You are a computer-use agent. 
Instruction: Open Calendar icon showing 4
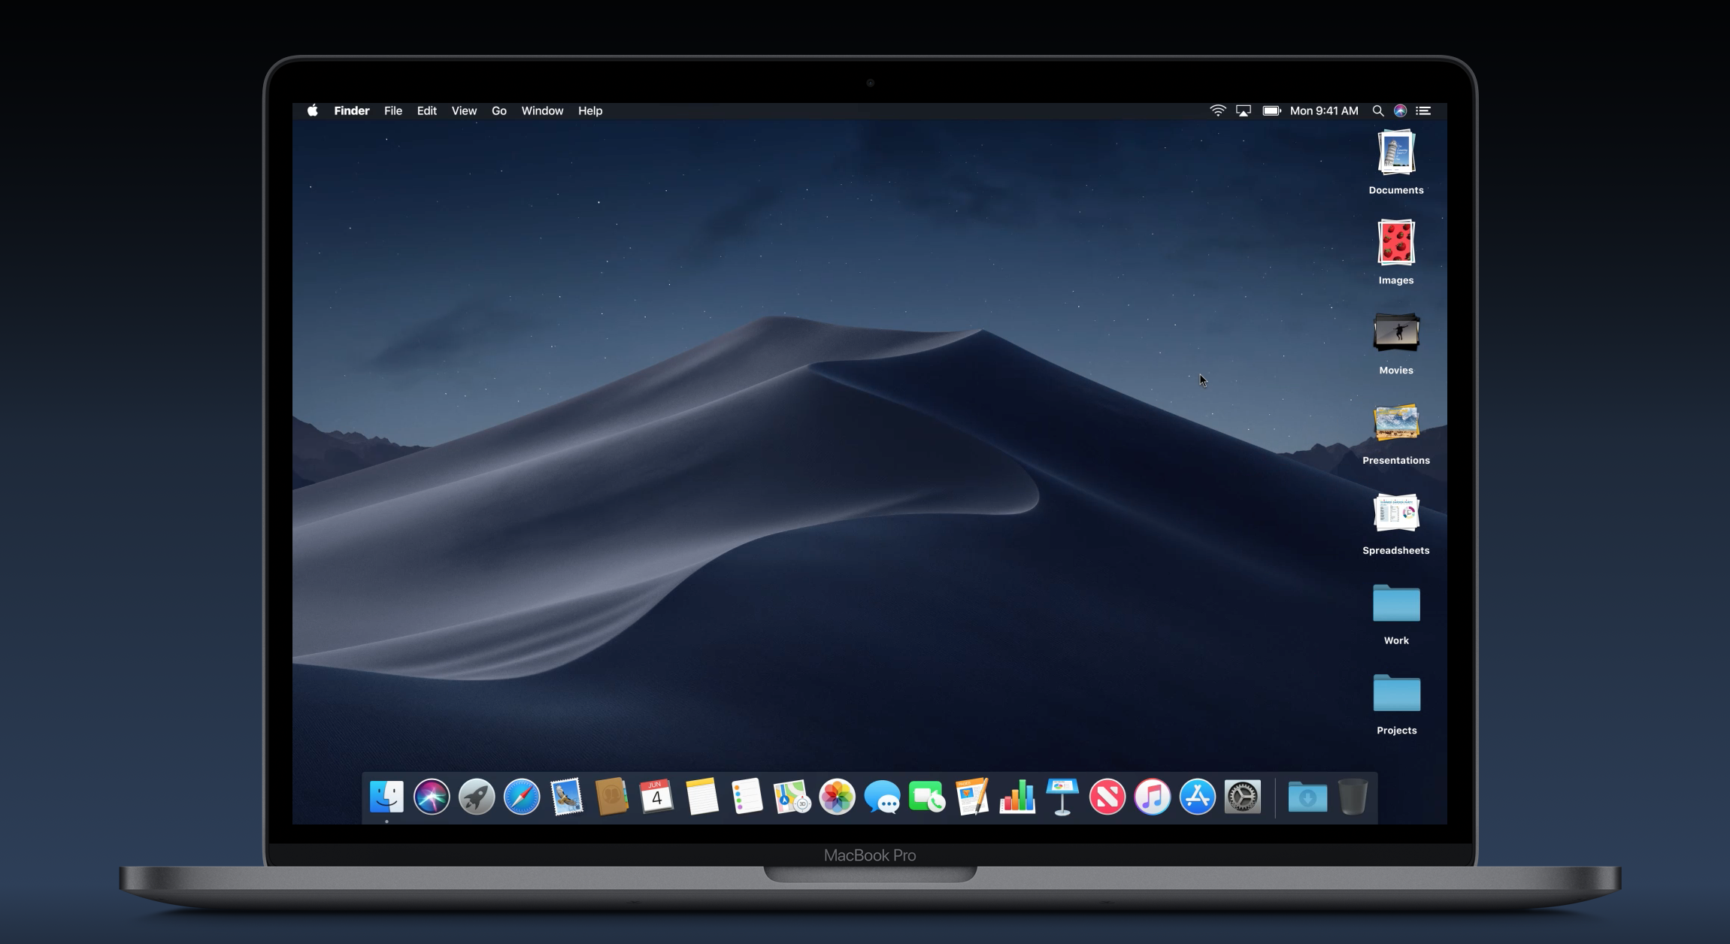click(656, 797)
